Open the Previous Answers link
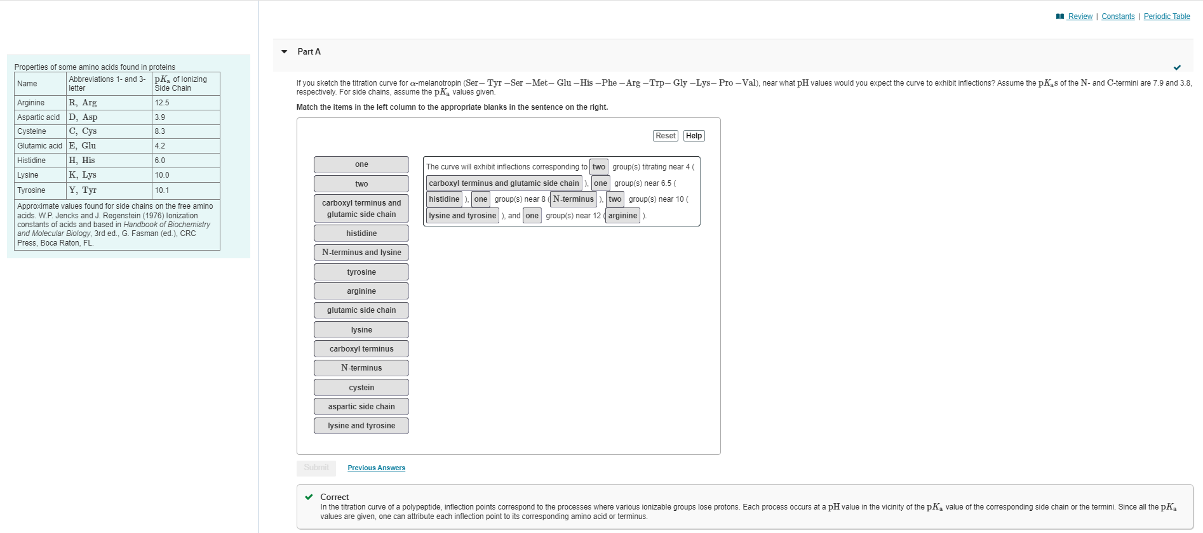 point(376,468)
